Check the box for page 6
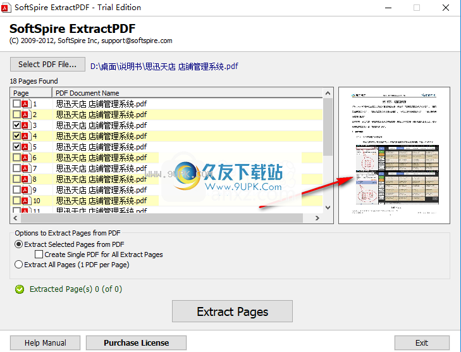 point(16,158)
